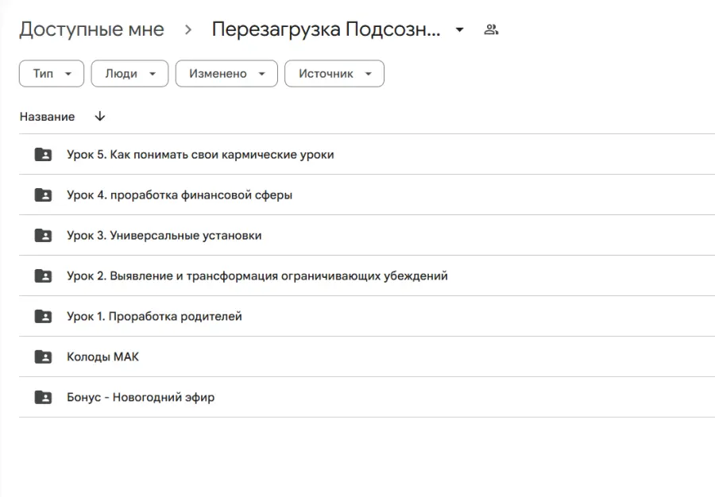Expand the Изменено filter chip
The width and height of the screenshot is (715, 497).
point(226,73)
